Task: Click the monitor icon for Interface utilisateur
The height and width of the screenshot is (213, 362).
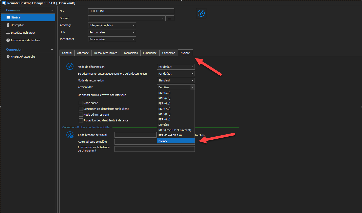Action: click(8, 32)
